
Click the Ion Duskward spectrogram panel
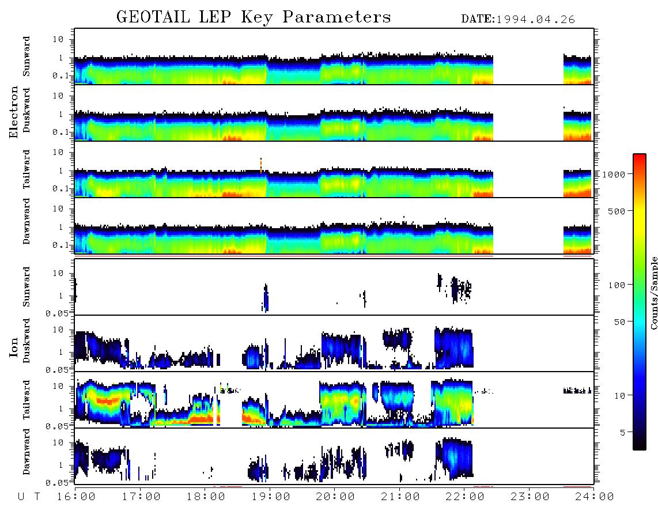[x=334, y=343]
